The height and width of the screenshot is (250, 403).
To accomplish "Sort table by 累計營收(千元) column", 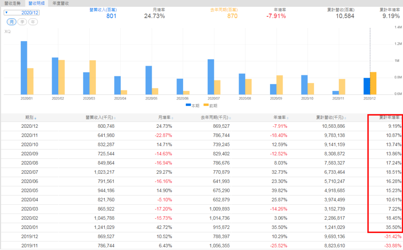I will [x=331, y=118].
